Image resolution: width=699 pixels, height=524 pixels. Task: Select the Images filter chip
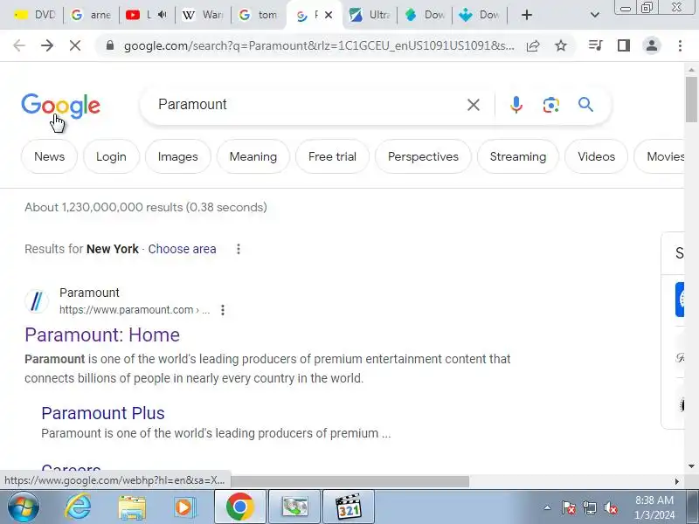(178, 156)
